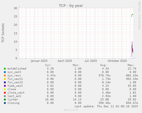Select the 'closing' legend label
The height and width of the screenshot is (113, 142).
pos(13,103)
